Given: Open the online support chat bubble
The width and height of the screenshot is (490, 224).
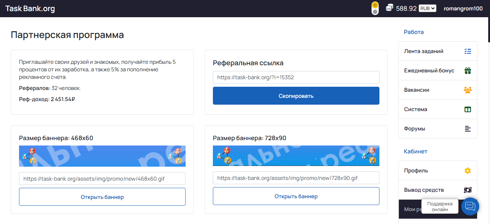Looking at the screenshot, I should pyautogui.click(x=470, y=206).
